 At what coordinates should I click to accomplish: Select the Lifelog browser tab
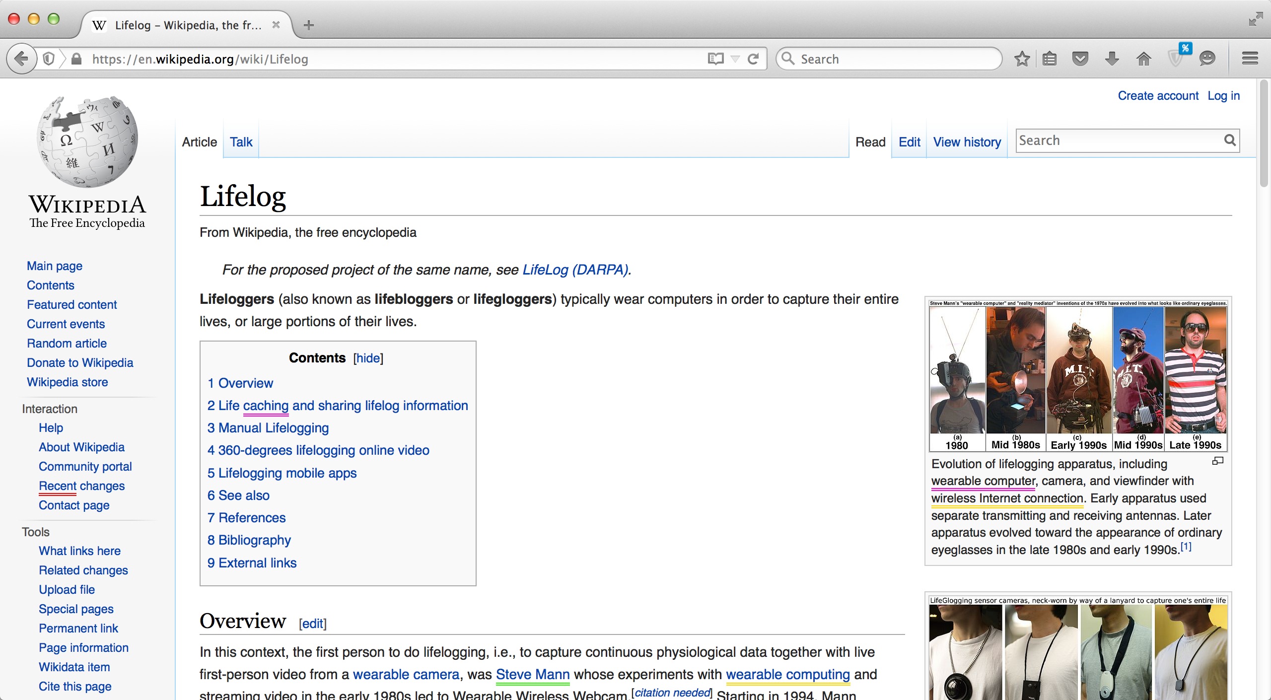pyautogui.click(x=188, y=25)
